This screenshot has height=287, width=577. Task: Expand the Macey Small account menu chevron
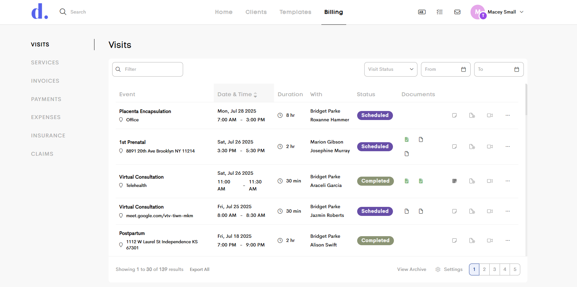pos(522,12)
